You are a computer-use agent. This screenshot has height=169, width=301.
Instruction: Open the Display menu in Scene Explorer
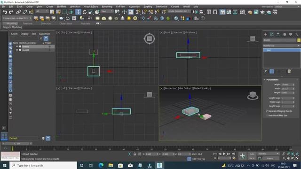point(24,34)
